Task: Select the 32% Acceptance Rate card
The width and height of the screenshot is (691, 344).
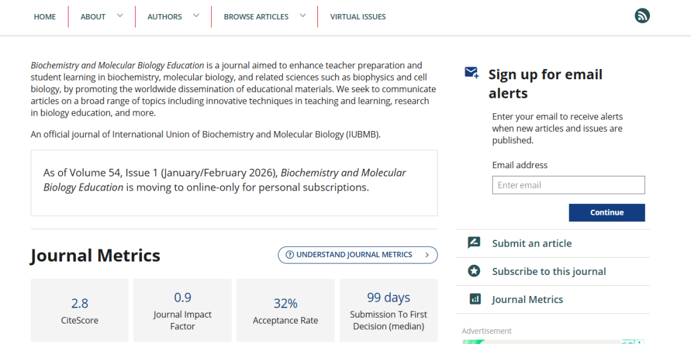Action: tap(285, 310)
